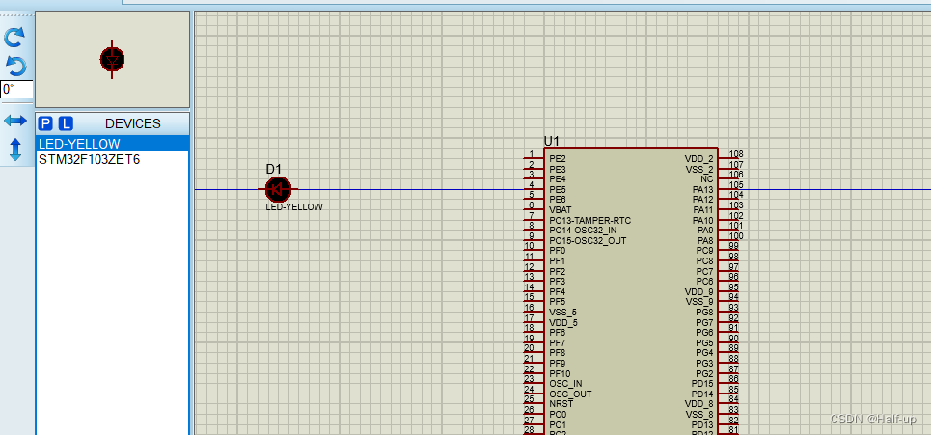Click the DEVICES panel header

[x=133, y=123]
